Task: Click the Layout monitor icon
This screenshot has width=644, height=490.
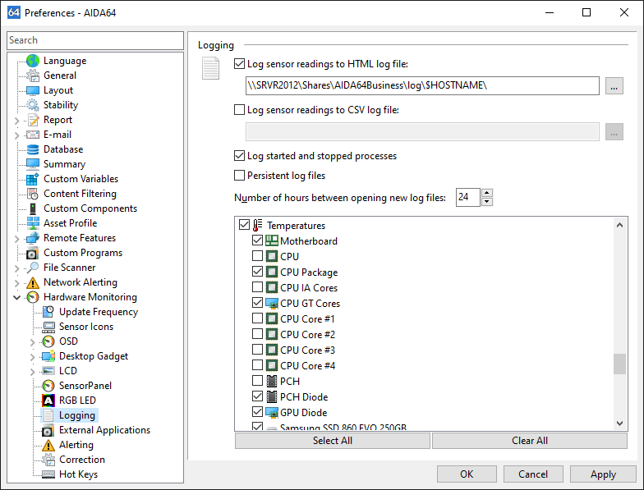Action: point(33,90)
